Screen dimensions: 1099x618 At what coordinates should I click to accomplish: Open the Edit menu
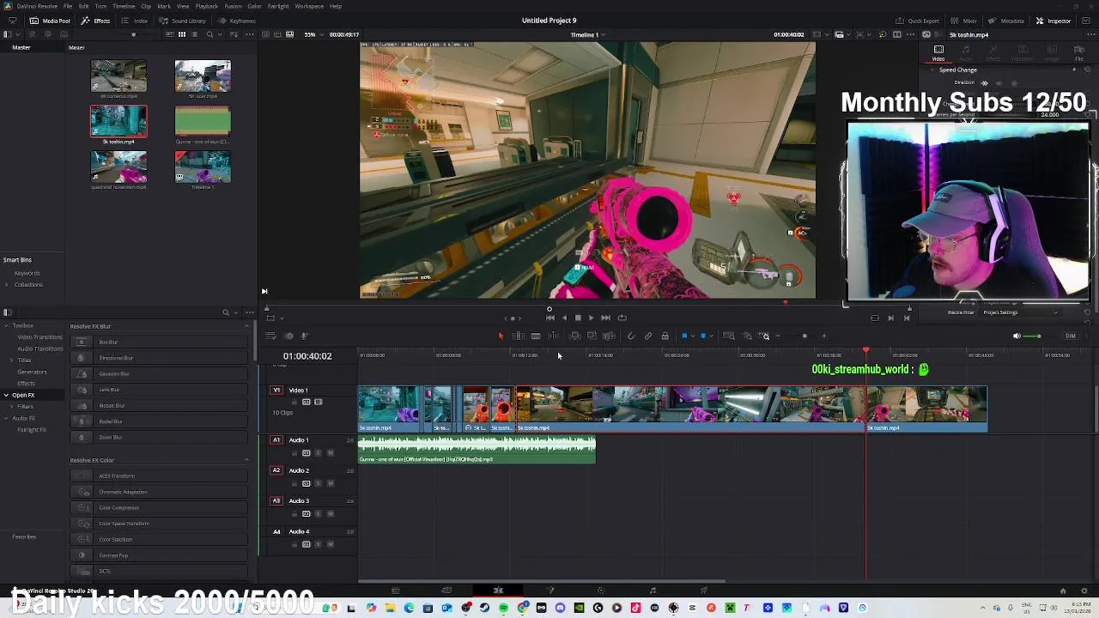click(x=83, y=6)
